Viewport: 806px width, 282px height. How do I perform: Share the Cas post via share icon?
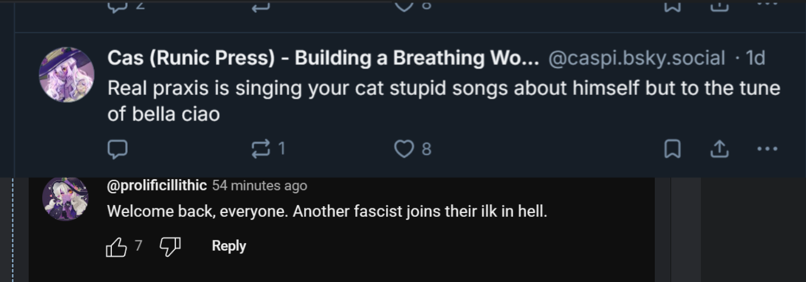[x=720, y=149]
